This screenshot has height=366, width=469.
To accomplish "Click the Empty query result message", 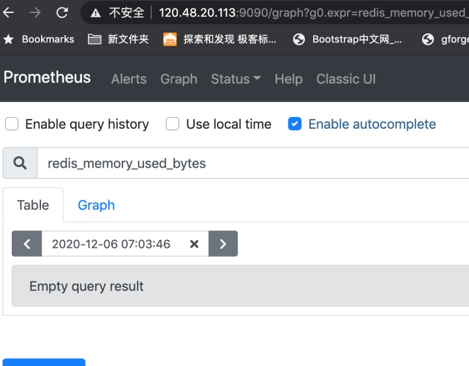I will coord(240,286).
